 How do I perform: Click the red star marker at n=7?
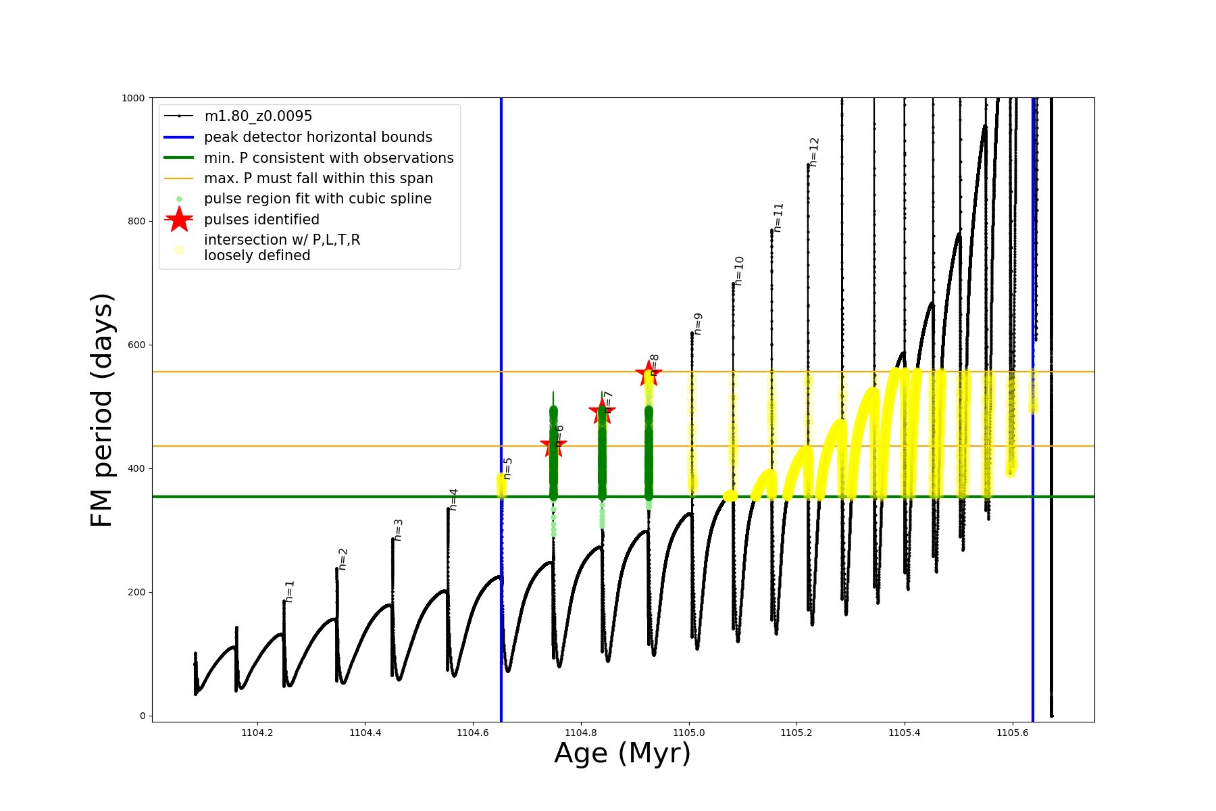point(602,411)
